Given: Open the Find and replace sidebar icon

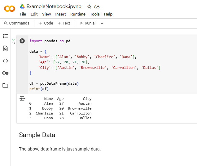Looking at the screenshot, I should click(x=5, y=48).
